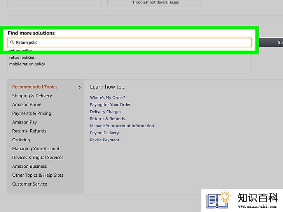The image size is (283, 212).
Task: Click the Go button beside the search field
Action: click(271, 43)
